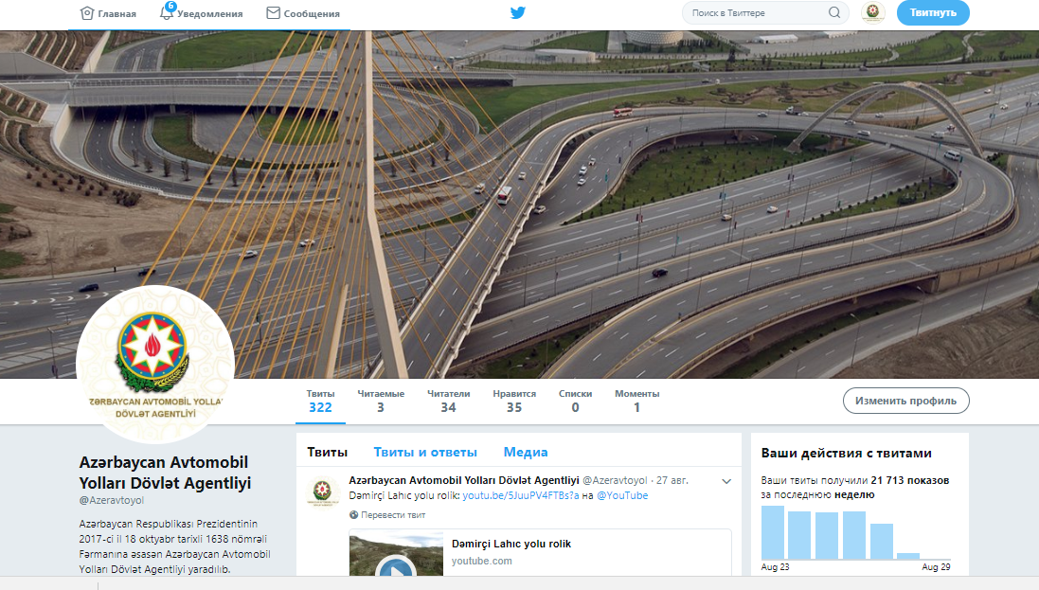Open the small profile avatar menu
1039x590 pixels.
pos(873,13)
